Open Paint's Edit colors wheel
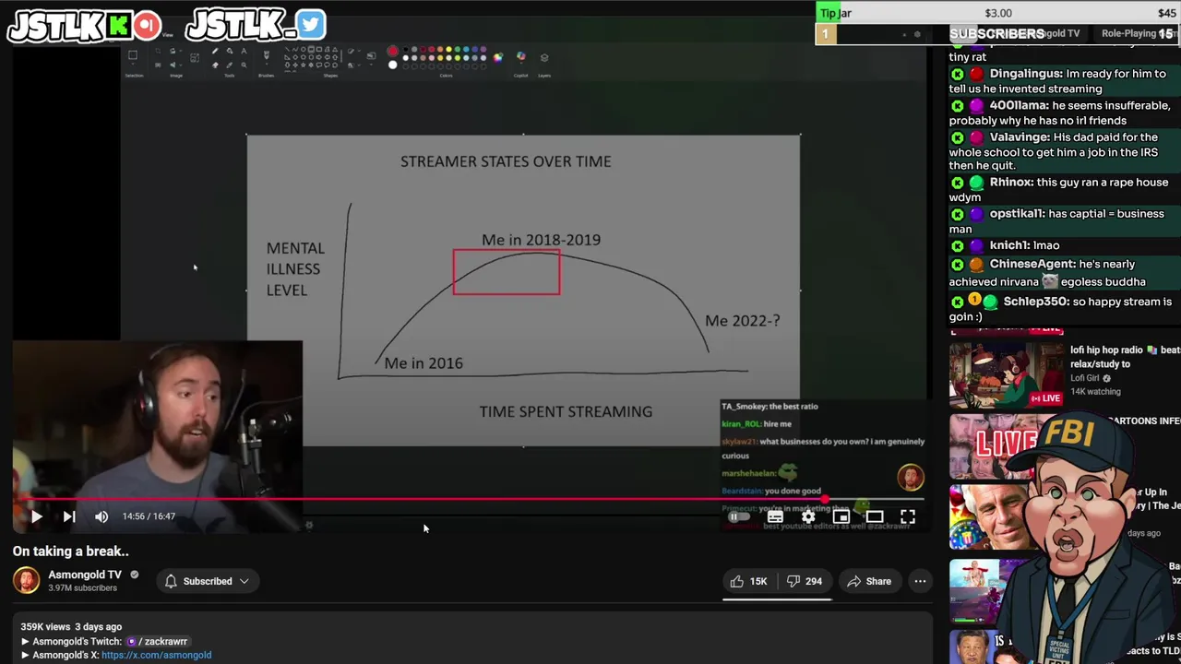The image size is (1181, 664). (498, 57)
